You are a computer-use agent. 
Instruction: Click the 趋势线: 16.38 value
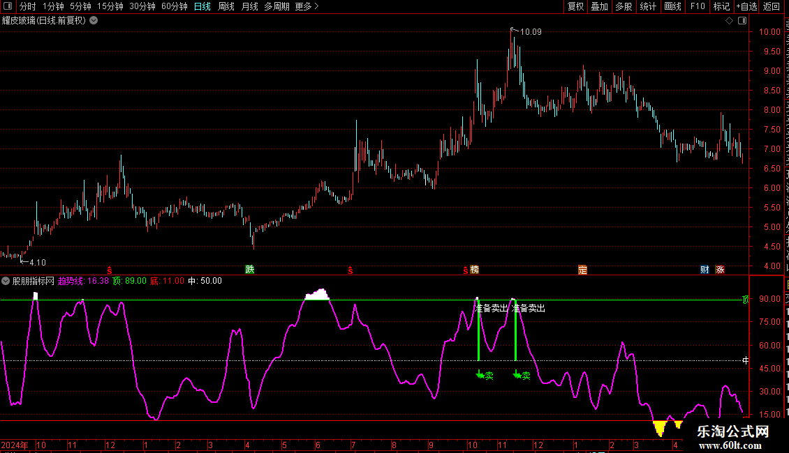83,281
